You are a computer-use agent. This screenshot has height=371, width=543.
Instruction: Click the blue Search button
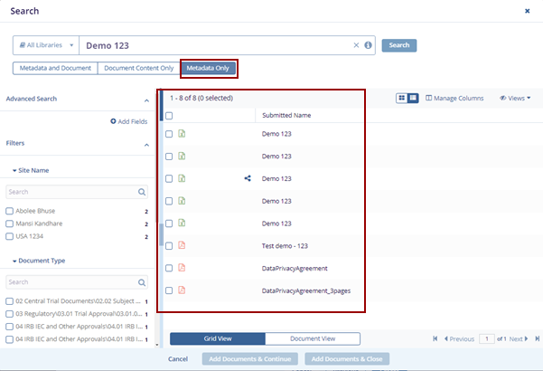398,45
